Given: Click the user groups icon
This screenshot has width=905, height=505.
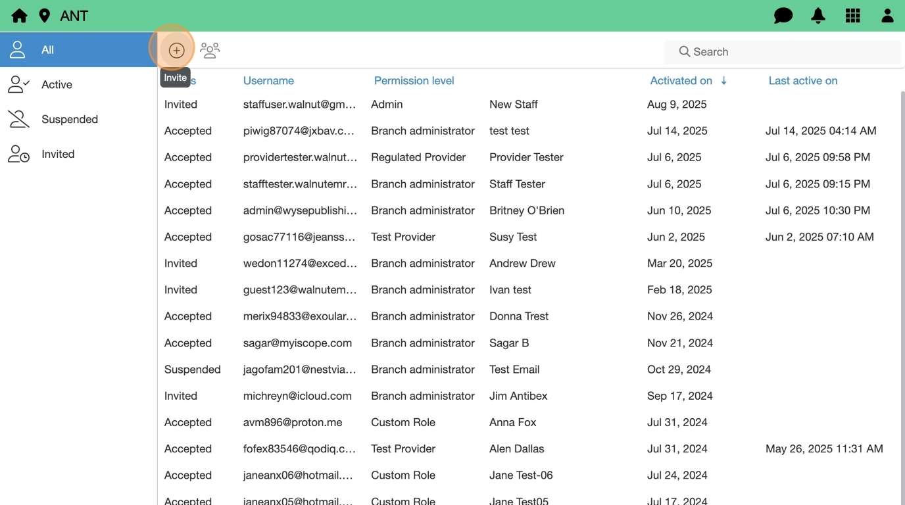Looking at the screenshot, I should [210, 50].
